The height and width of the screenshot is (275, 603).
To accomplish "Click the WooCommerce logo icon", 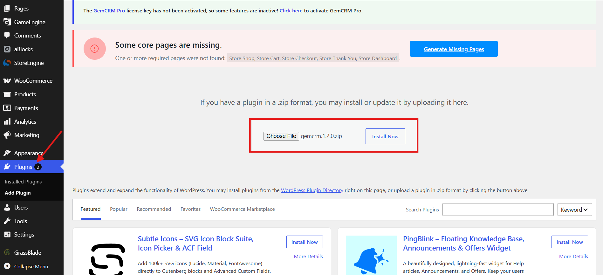I will (x=7, y=81).
